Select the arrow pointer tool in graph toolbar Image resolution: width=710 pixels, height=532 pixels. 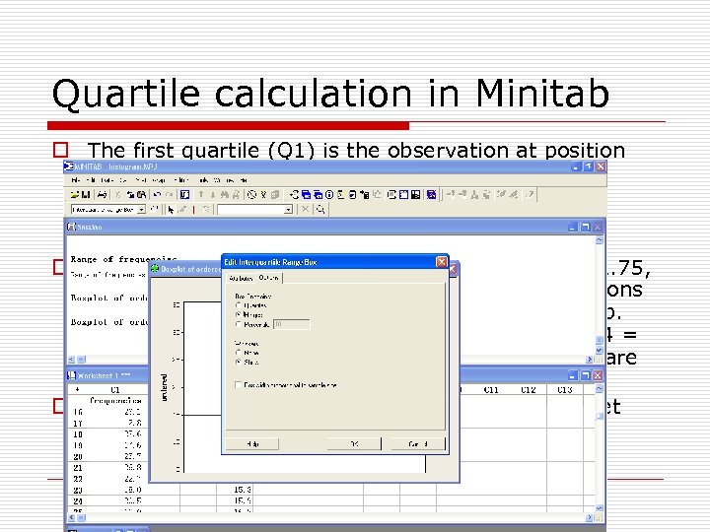(171, 210)
